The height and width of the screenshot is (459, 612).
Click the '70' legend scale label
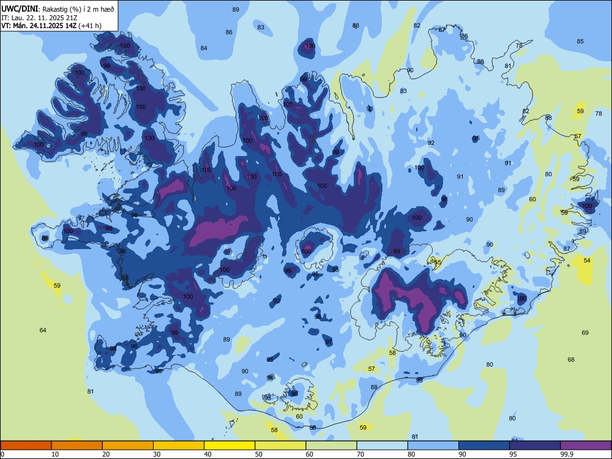(x=360, y=454)
